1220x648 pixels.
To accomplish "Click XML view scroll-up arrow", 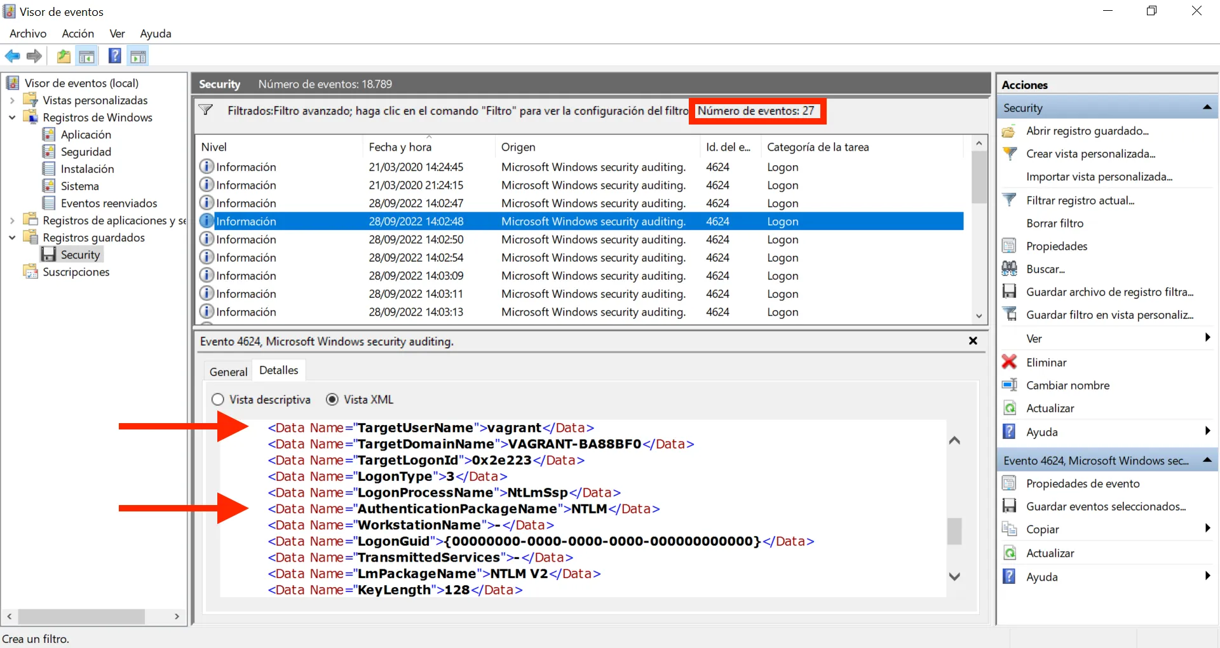I will click(x=954, y=440).
